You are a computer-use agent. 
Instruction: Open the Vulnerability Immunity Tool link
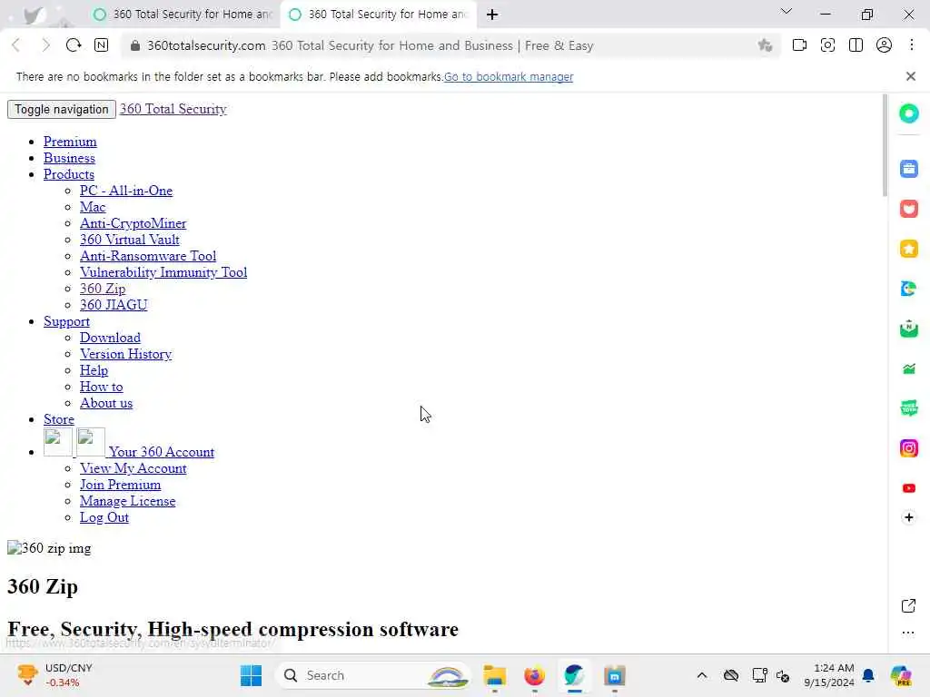(x=163, y=272)
